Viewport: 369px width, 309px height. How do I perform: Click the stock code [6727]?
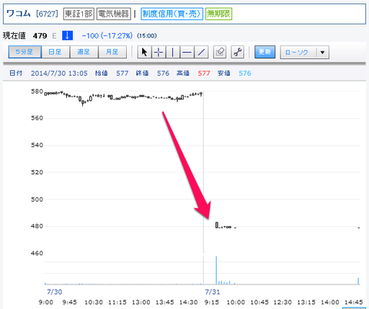(47, 14)
